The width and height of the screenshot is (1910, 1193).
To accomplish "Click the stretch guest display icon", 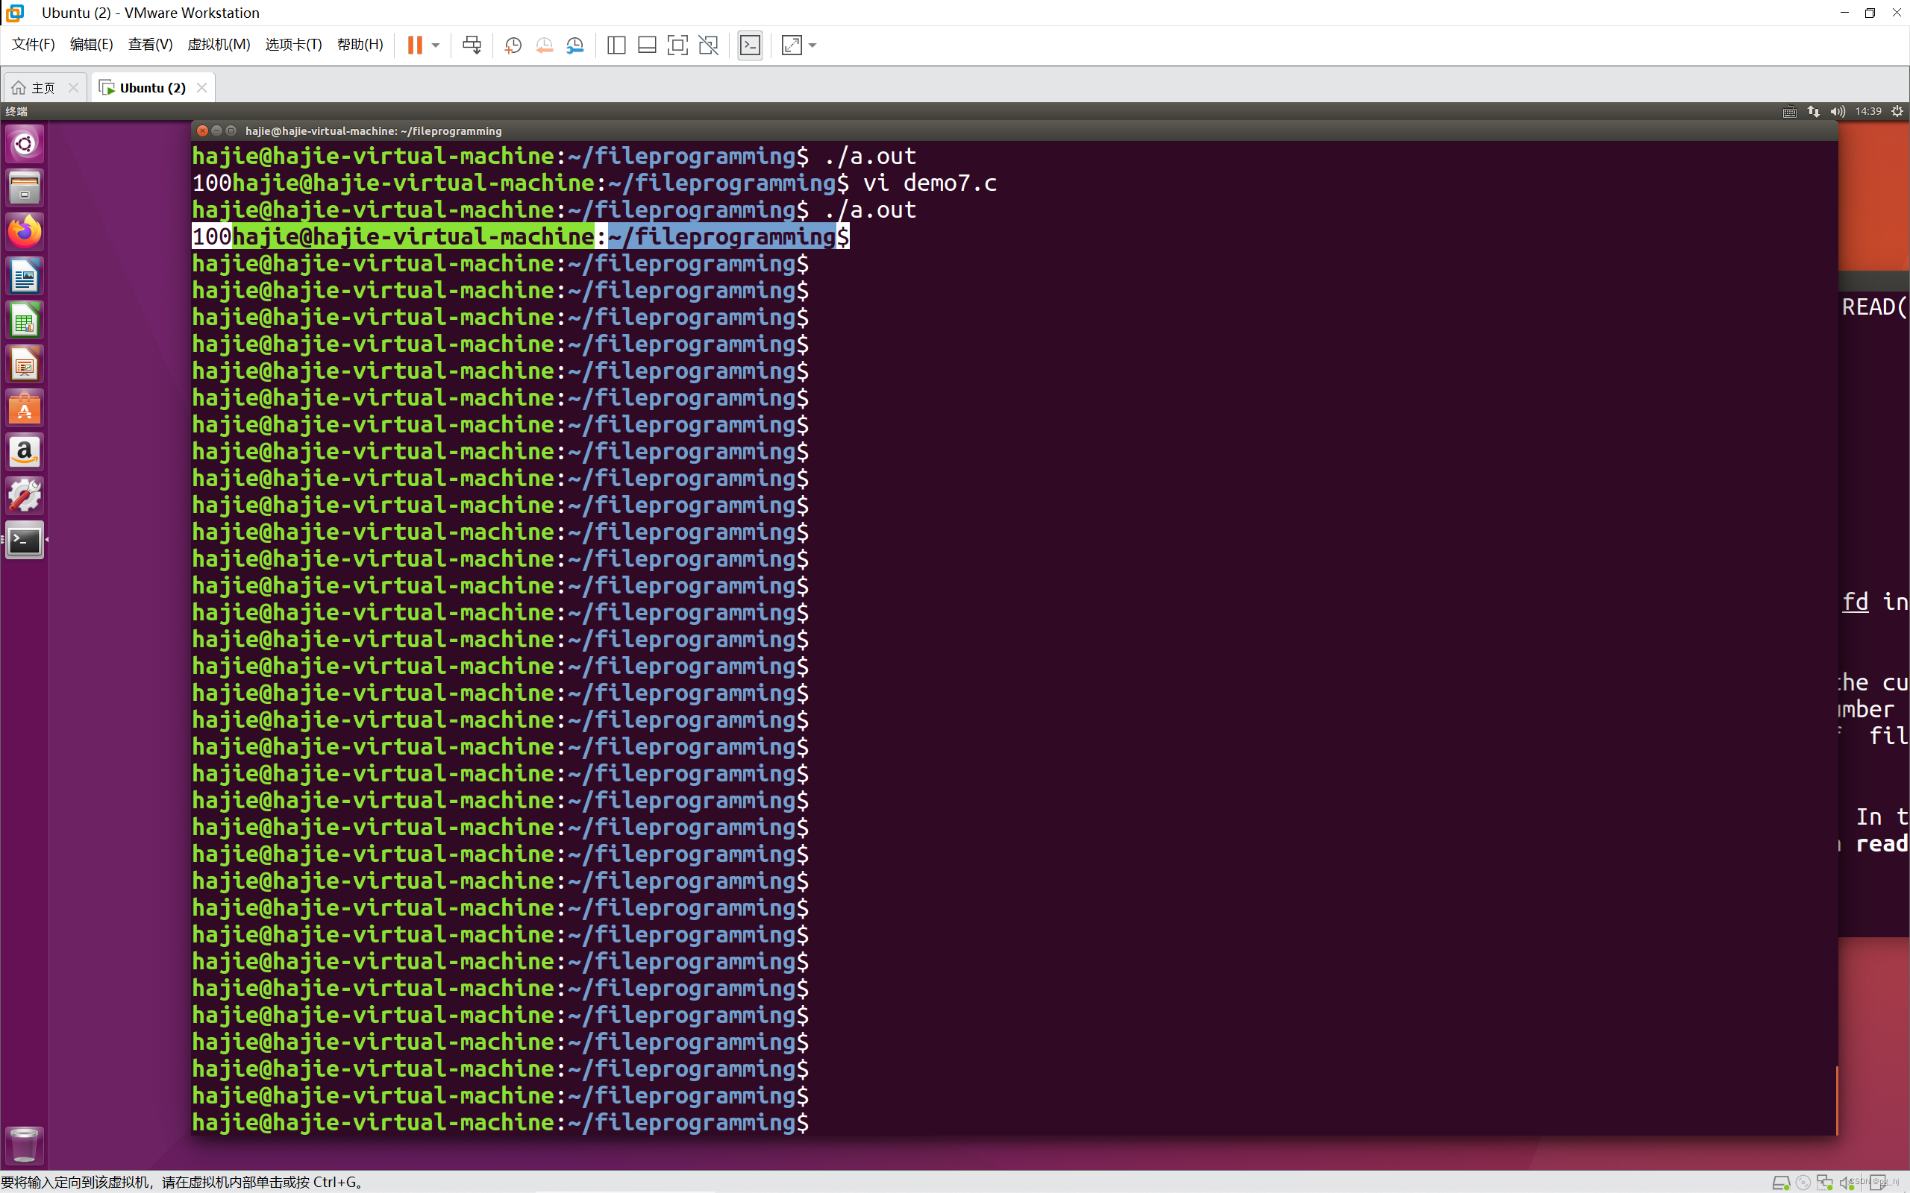I will [792, 45].
